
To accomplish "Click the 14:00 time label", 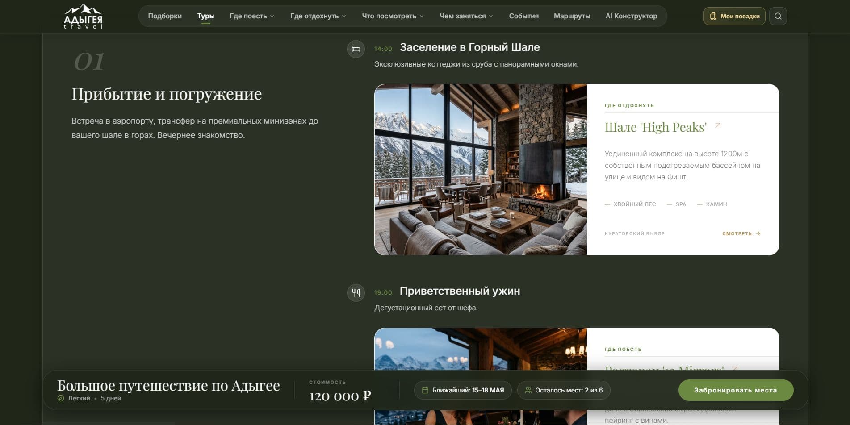I will pyautogui.click(x=383, y=49).
